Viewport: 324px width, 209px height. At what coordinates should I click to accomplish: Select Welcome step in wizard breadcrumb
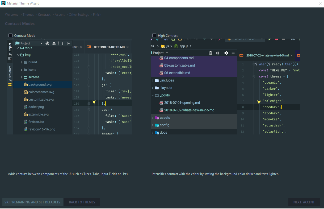[x=12, y=15]
